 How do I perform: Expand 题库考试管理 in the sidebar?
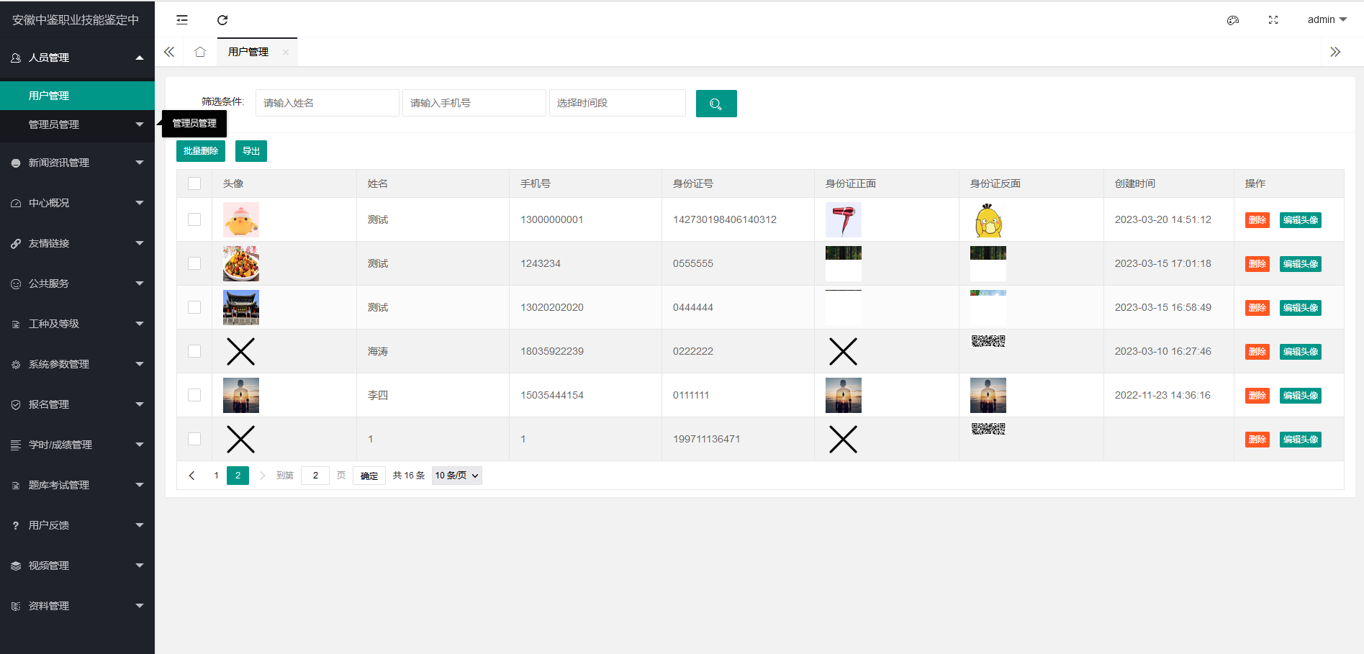point(77,485)
